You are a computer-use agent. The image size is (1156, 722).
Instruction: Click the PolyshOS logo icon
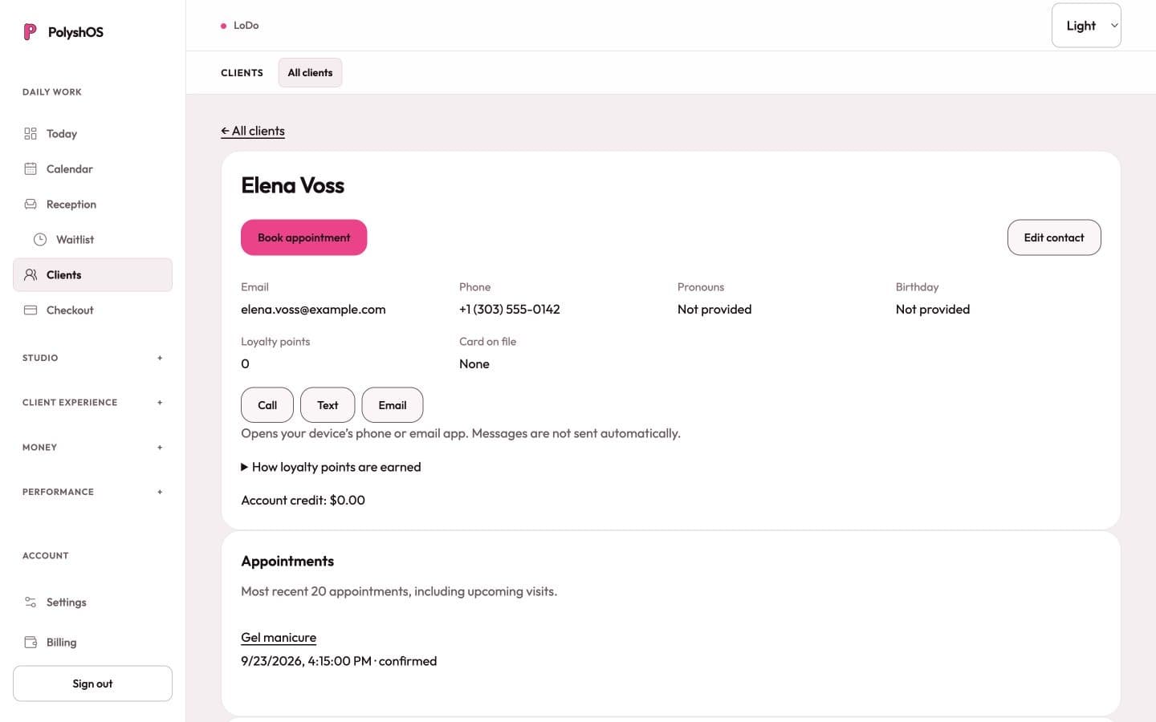[30, 32]
